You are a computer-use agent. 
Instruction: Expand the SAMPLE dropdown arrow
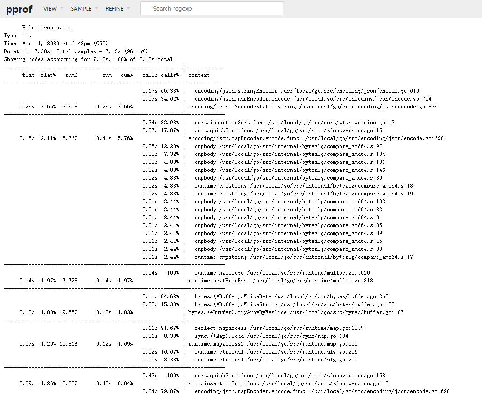pos(96,8)
